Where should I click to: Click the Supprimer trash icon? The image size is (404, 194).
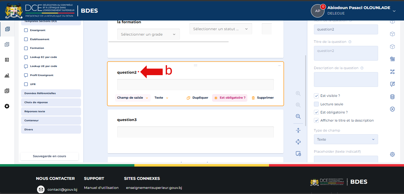click(253, 98)
